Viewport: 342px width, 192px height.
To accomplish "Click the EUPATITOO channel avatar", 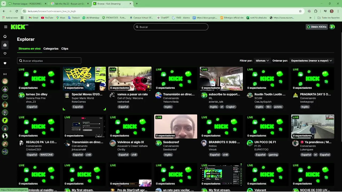I will [x=250, y=143].
